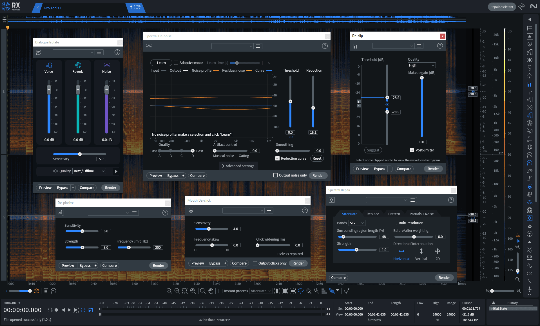
Task: Enable Adaptive mode in Spectral De-noise
Action: (176, 63)
